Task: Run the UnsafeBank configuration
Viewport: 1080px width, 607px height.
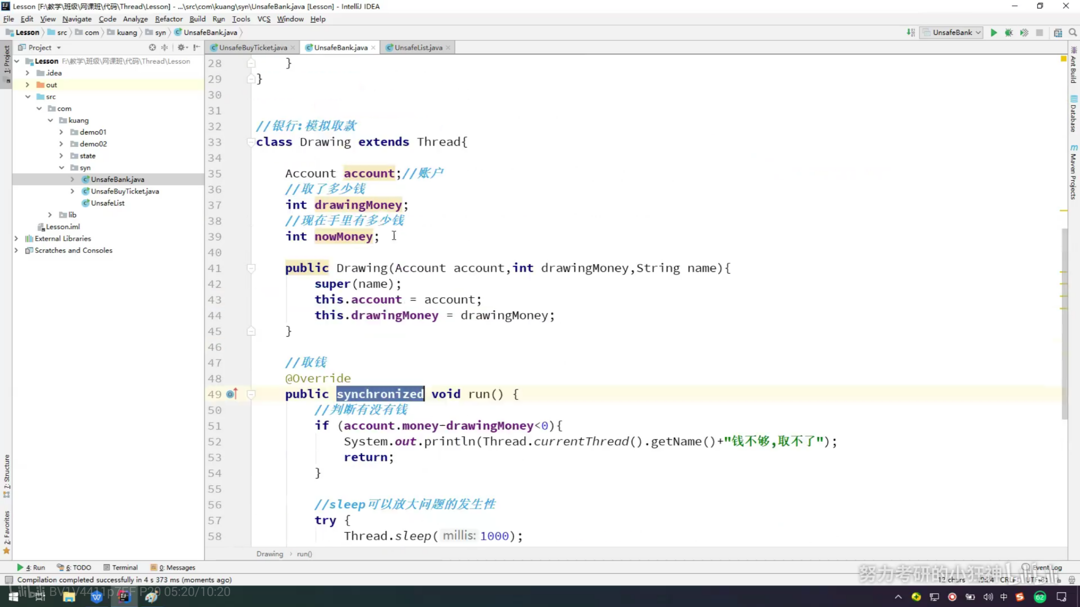Action: [994, 33]
